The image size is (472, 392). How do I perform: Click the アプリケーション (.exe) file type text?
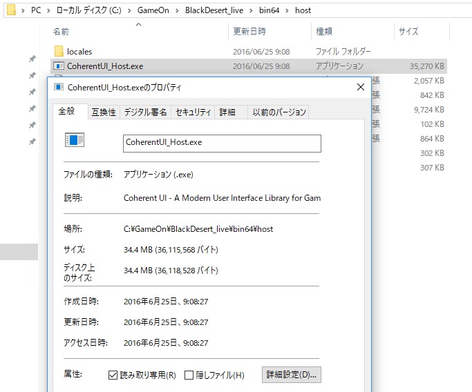(158, 175)
